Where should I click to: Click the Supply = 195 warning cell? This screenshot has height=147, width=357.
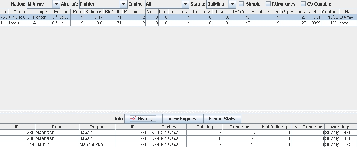pyautogui.click(x=341, y=144)
